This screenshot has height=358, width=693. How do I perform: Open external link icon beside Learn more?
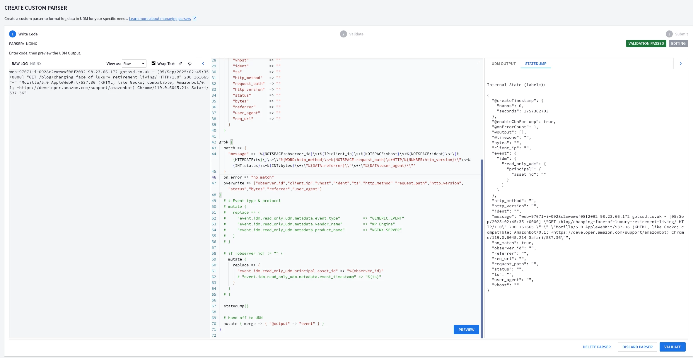(x=194, y=18)
